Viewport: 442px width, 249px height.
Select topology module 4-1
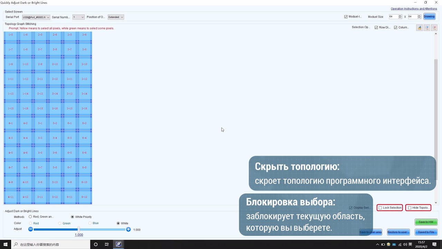click(x=11, y=123)
